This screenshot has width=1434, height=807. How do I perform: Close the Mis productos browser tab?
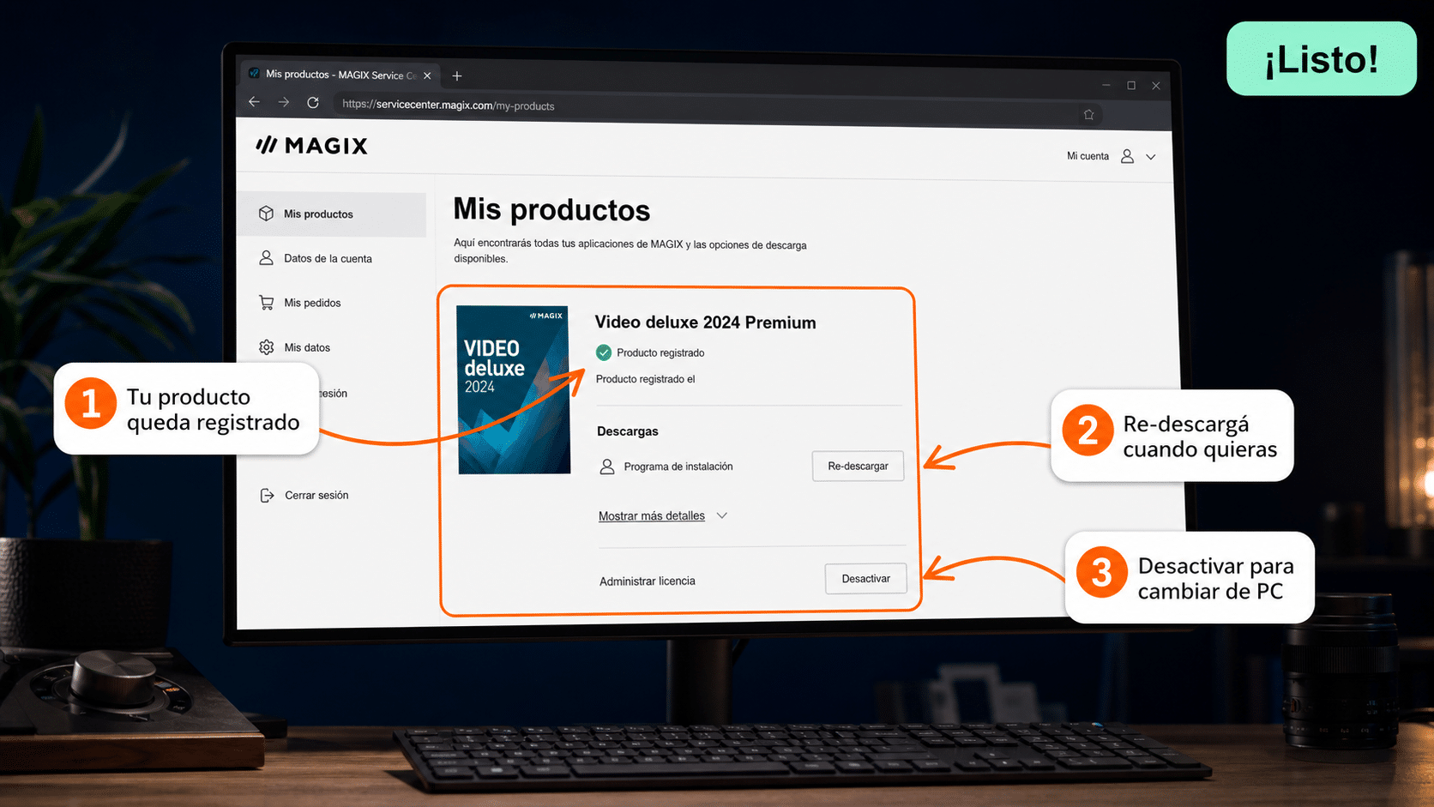pyautogui.click(x=427, y=75)
